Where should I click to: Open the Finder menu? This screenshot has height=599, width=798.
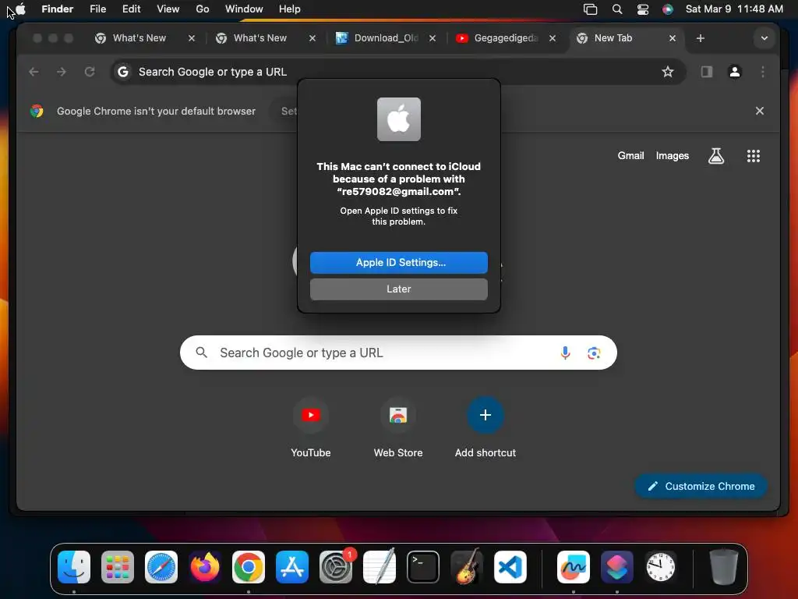57,9
